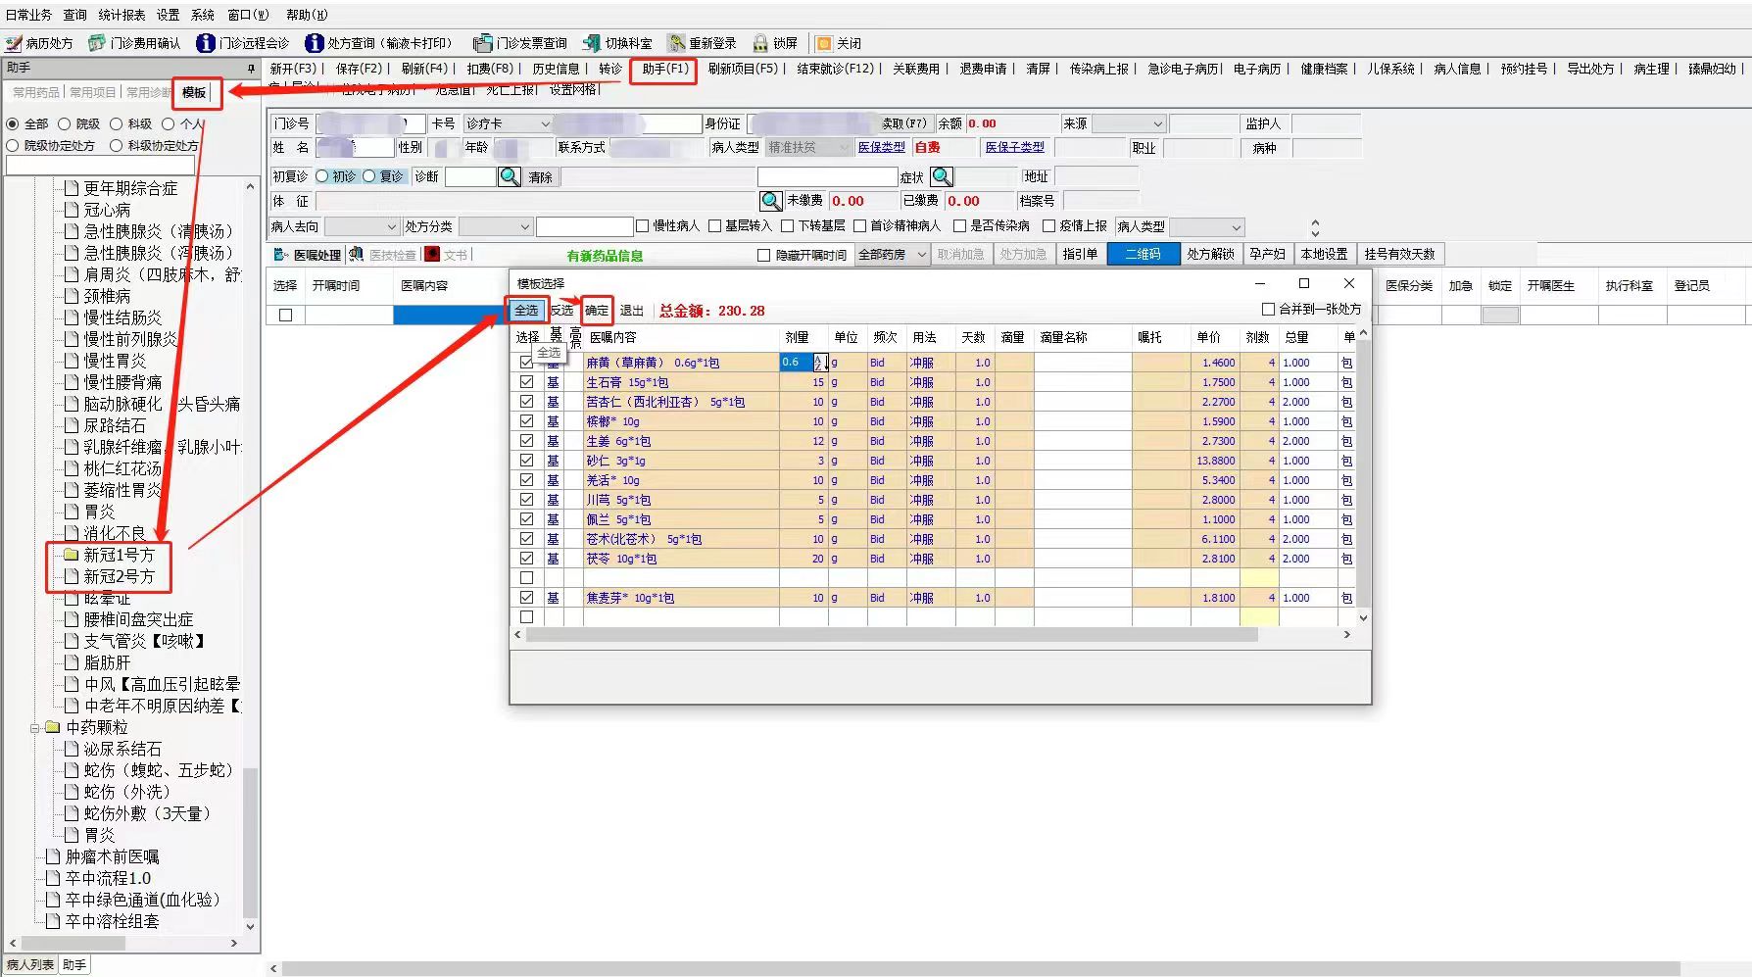Viewport: 1752px width, 977px height.
Task: Switch to the 模板 tab
Action: coord(194,92)
